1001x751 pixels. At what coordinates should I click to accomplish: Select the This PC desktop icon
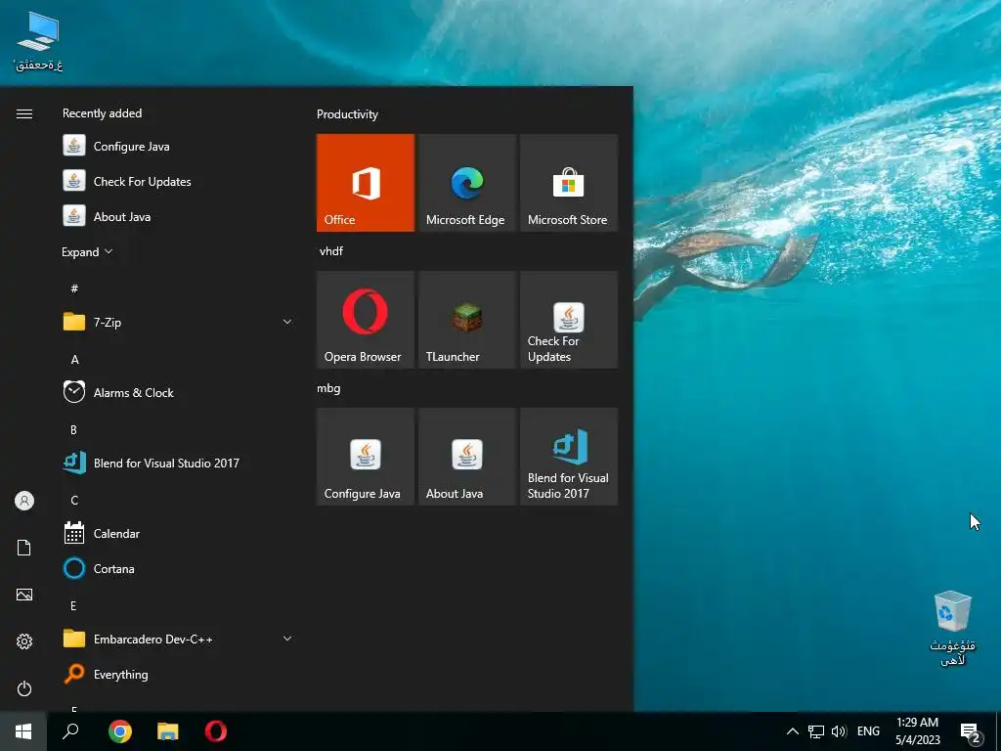[x=38, y=41]
